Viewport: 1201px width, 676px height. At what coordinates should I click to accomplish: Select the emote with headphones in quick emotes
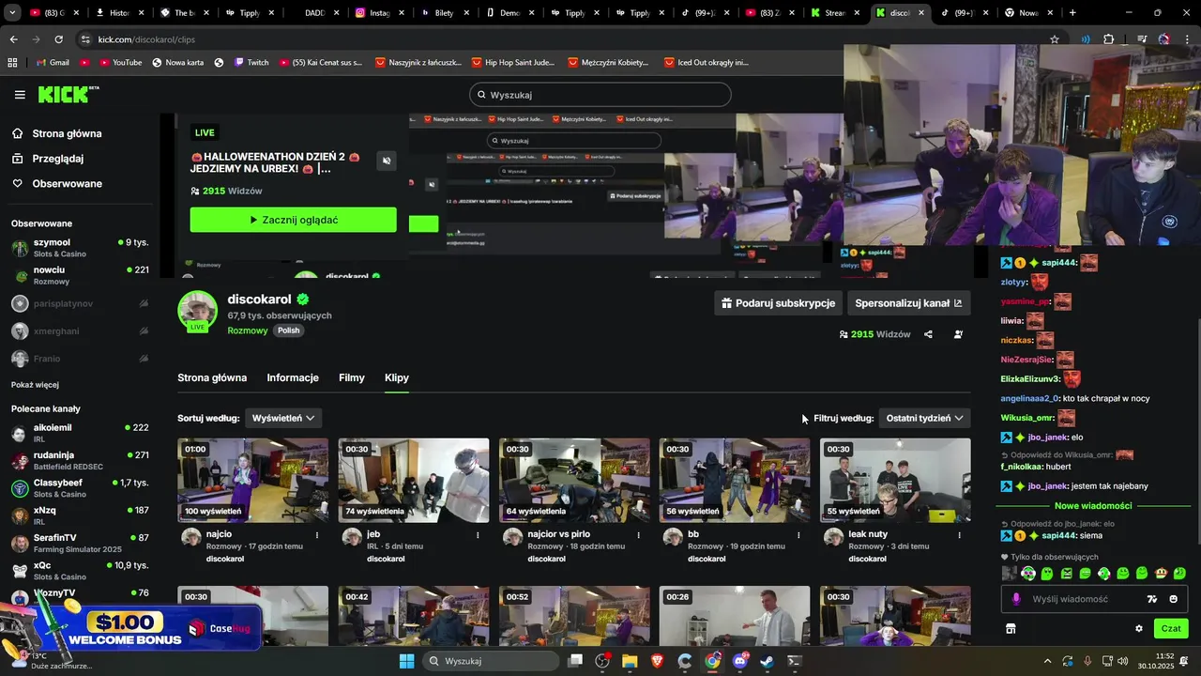pyautogui.click(x=1028, y=573)
